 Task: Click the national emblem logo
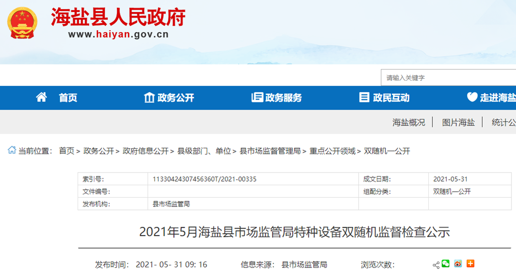22,23
